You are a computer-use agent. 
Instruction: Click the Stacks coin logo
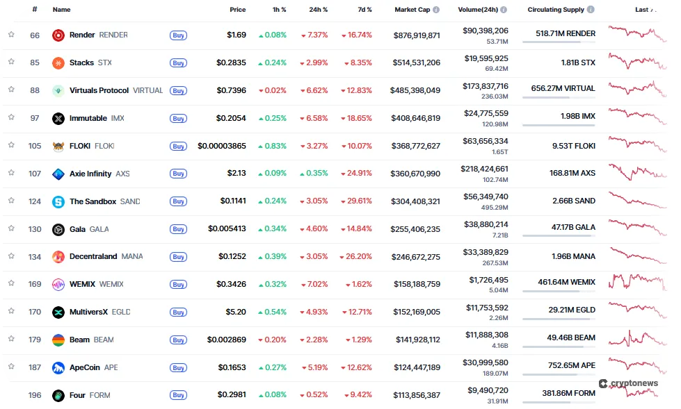57,62
